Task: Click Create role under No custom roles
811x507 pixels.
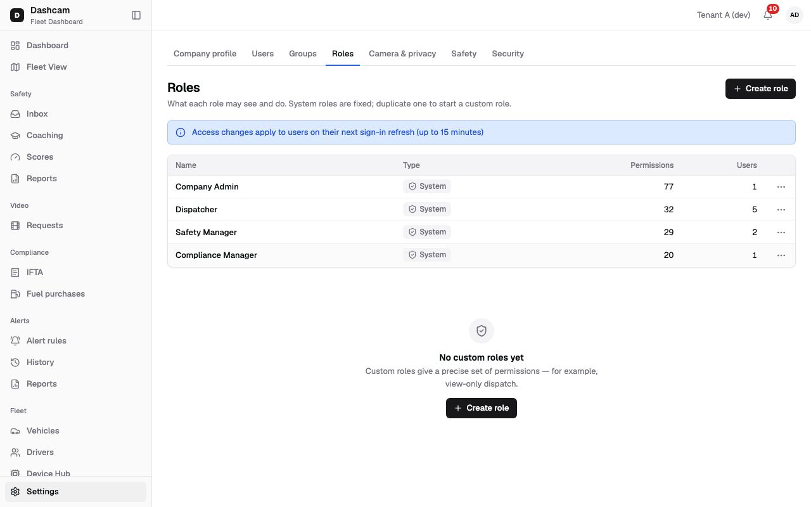Action: click(482, 408)
